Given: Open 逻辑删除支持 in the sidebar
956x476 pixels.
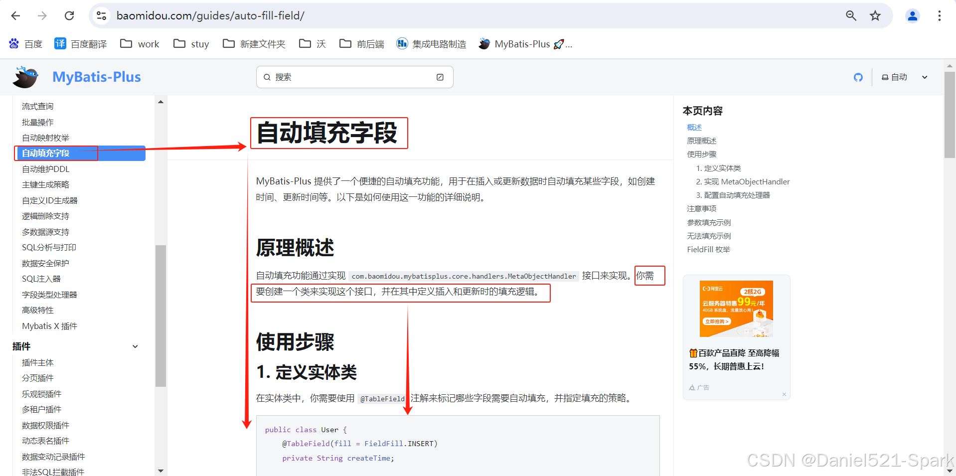Looking at the screenshot, I should (x=46, y=216).
